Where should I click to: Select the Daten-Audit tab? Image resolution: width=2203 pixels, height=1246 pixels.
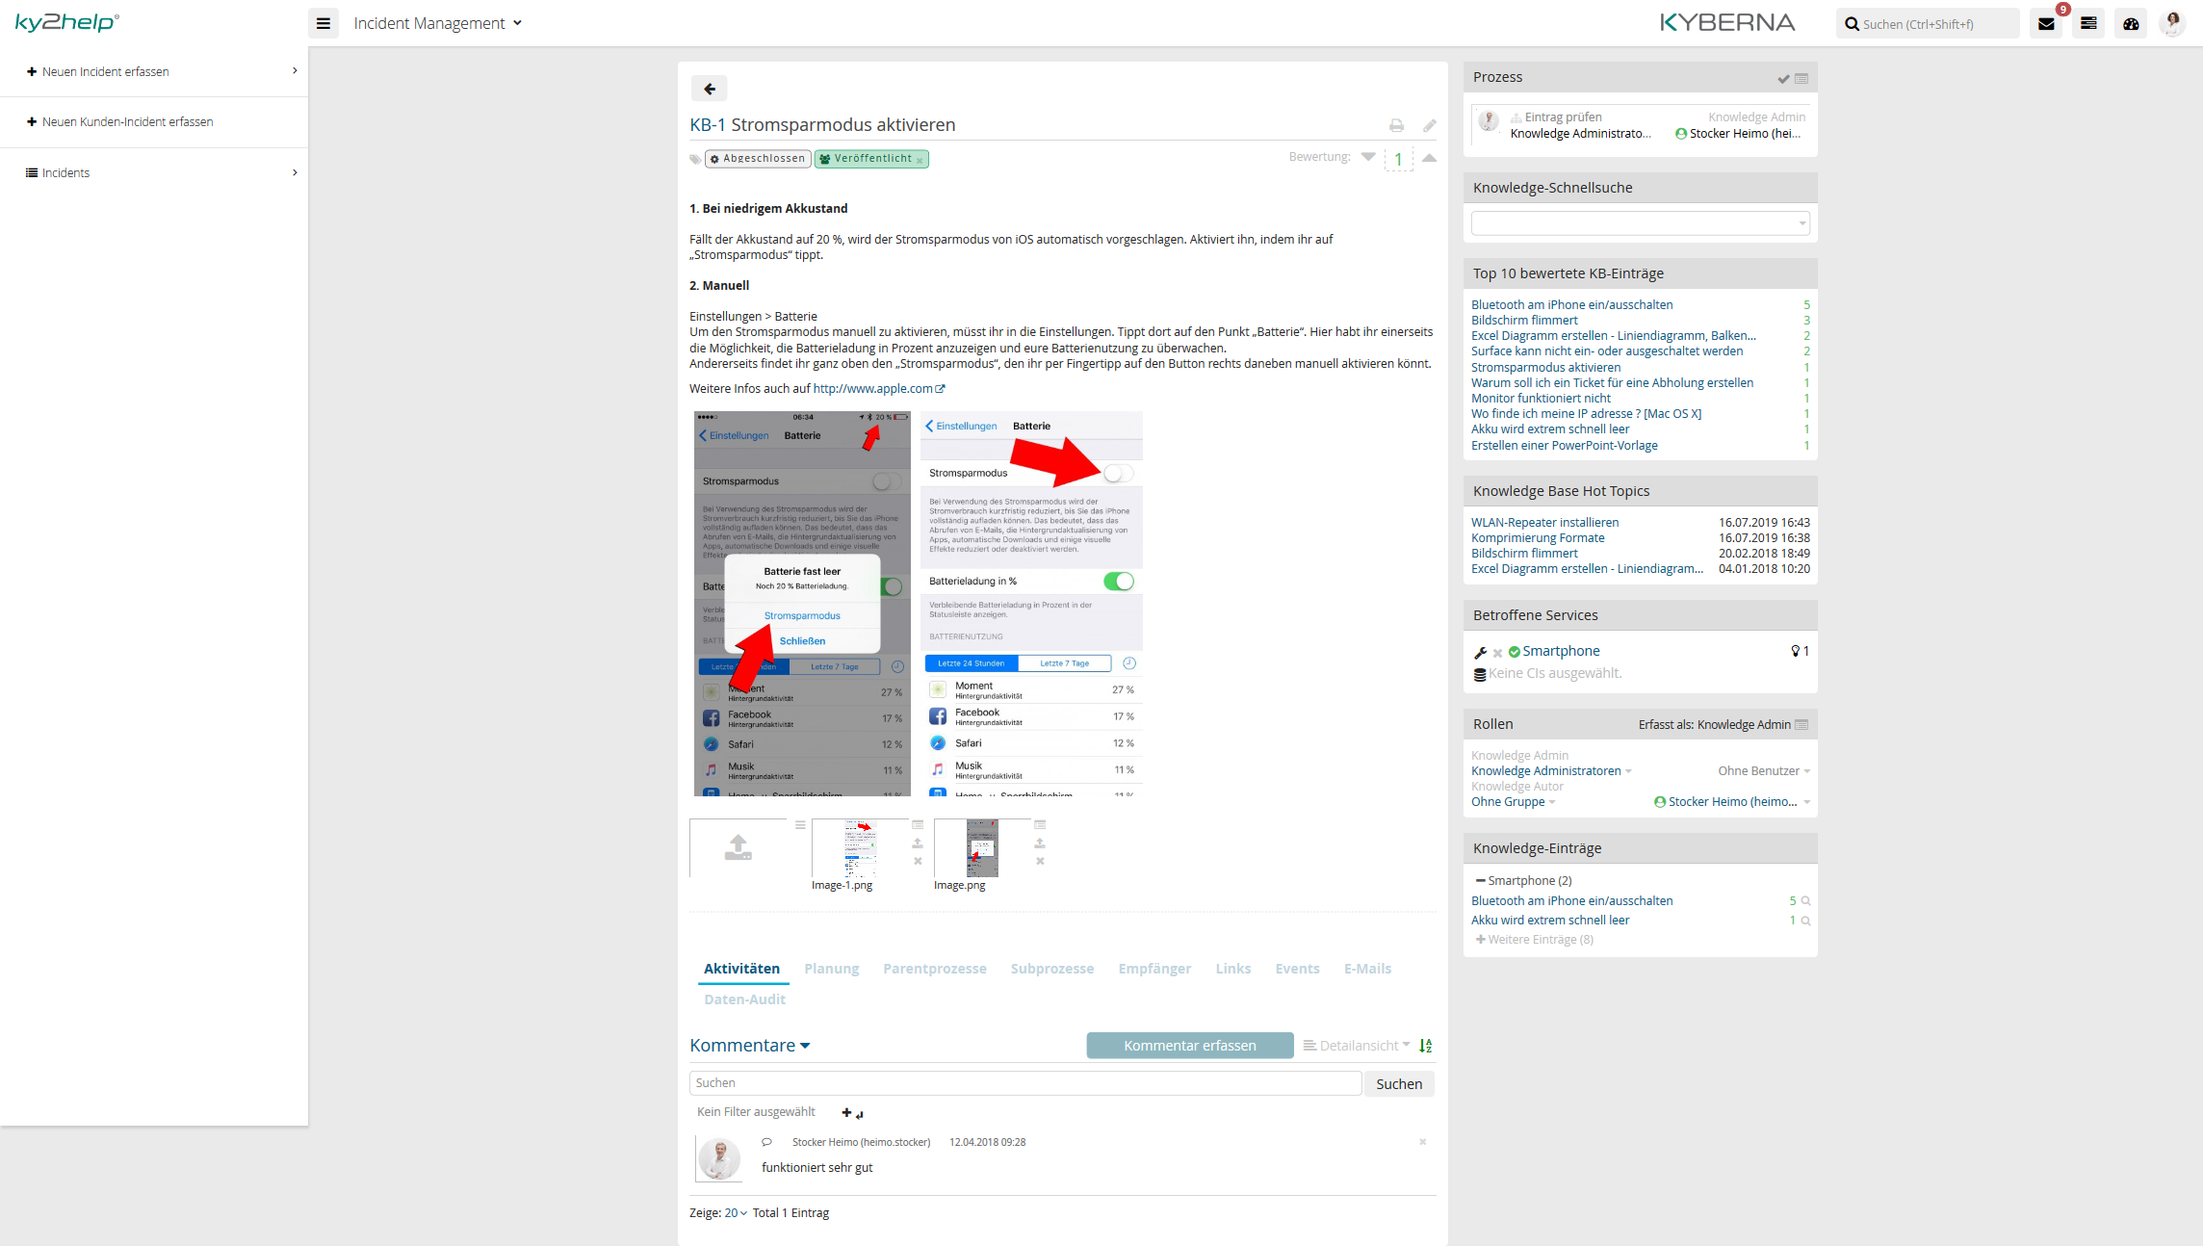coord(744,999)
